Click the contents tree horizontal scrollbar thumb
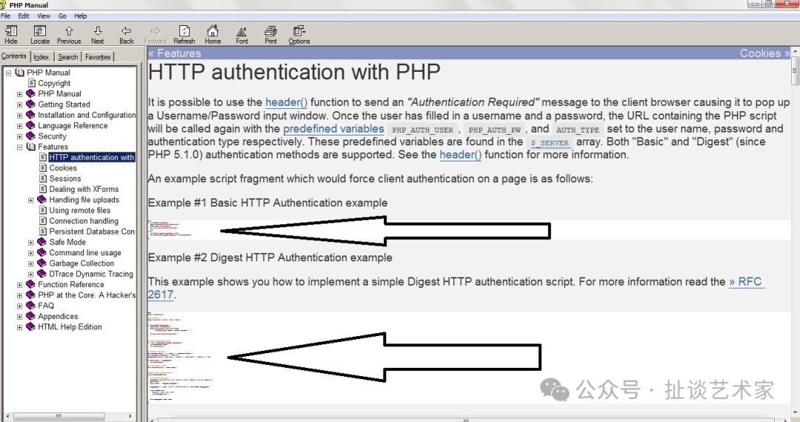The width and height of the screenshot is (800, 422). (x=59, y=416)
